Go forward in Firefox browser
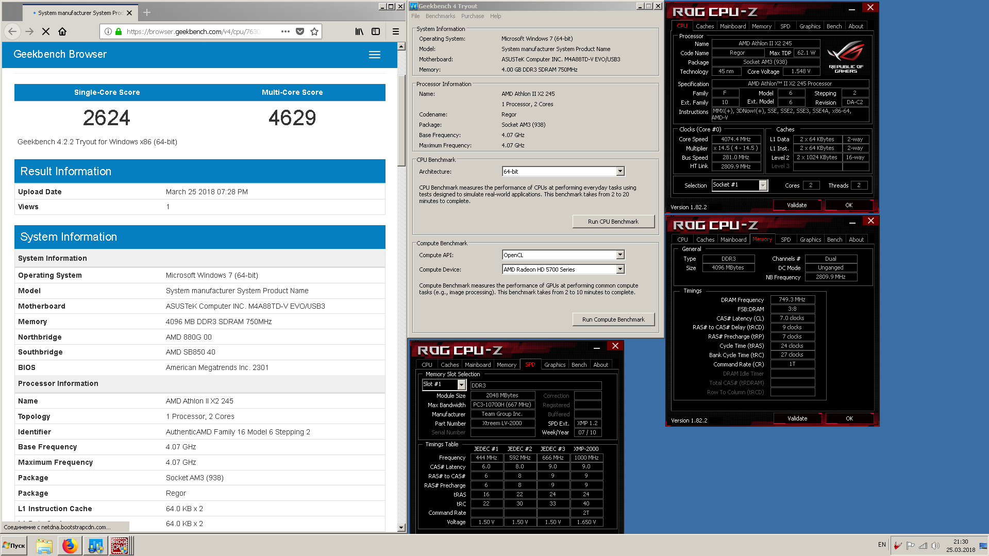Viewport: 989px width, 556px height. (29, 31)
